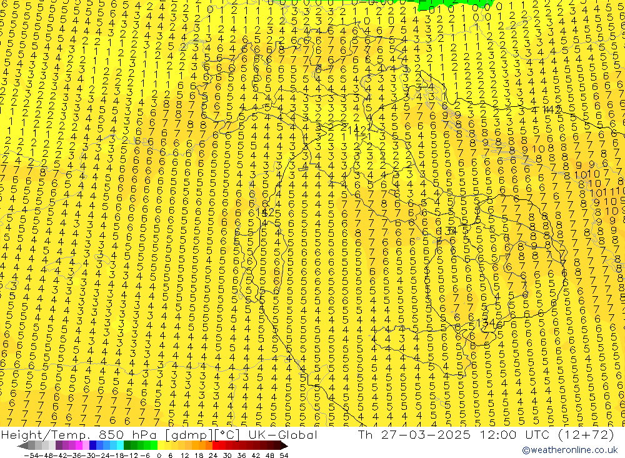Click the '[gdmp][°C]' units label
This screenshot has width=625, height=458.
tap(203, 434)
